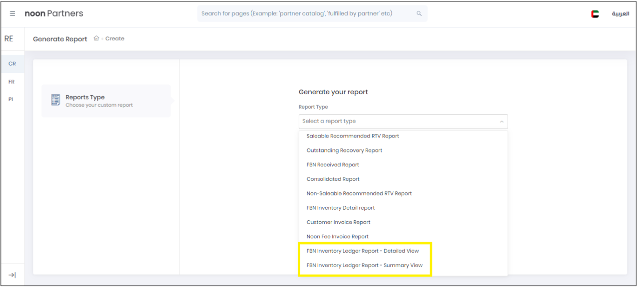Open the navigation hamburger menu

click(12, 13)
